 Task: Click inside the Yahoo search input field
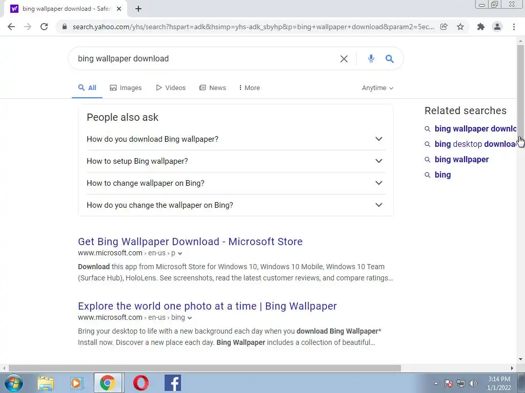(206, 59)
